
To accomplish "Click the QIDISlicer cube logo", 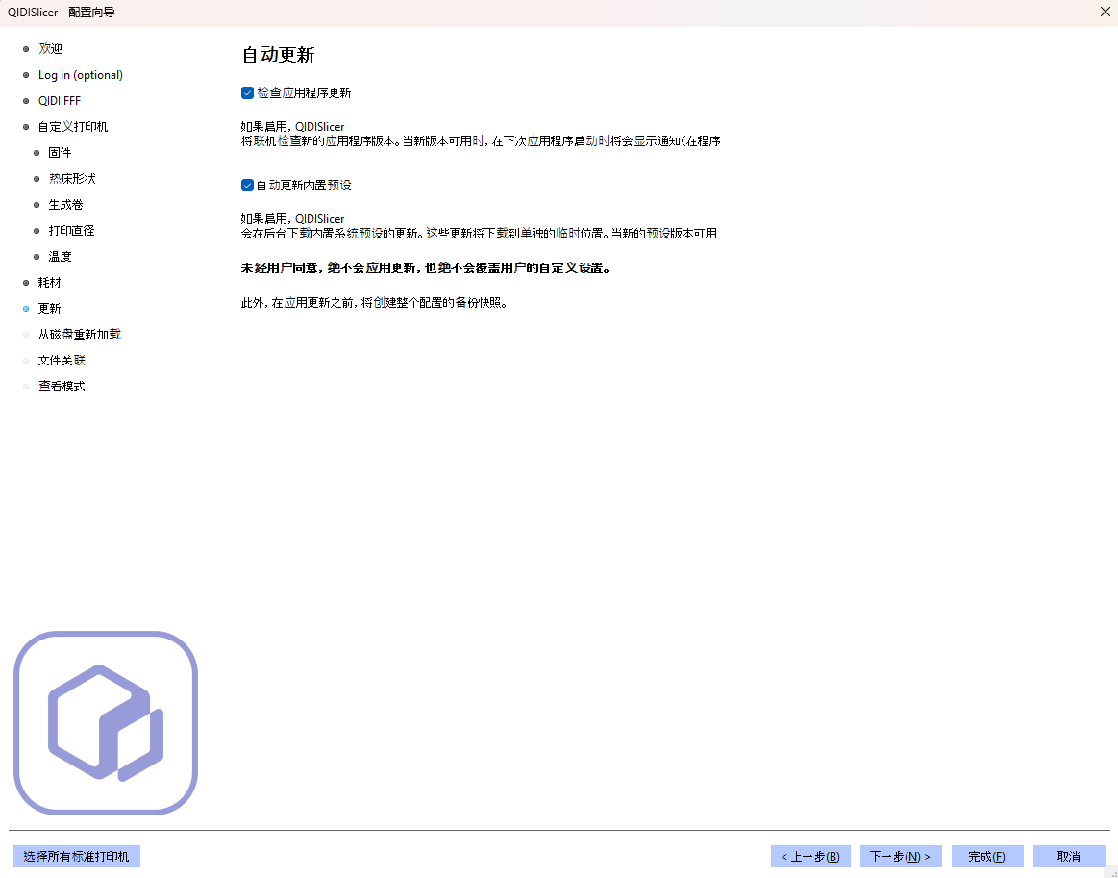I will [106, 723].
